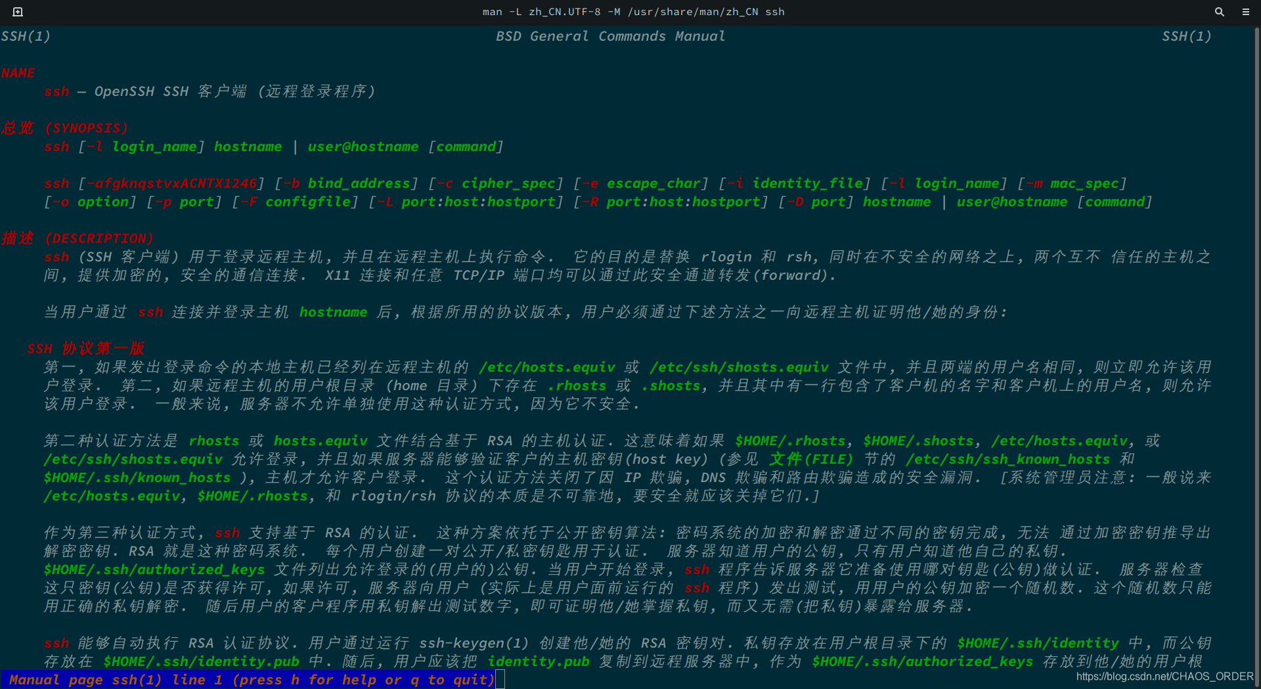Click 'bind_address' in the synopsis
Screen dimensions: 1261x689
(x=359, y=183)
